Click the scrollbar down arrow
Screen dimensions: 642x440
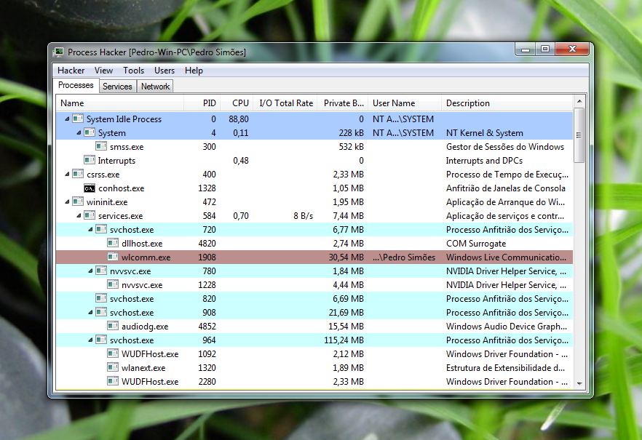(579, 383)
